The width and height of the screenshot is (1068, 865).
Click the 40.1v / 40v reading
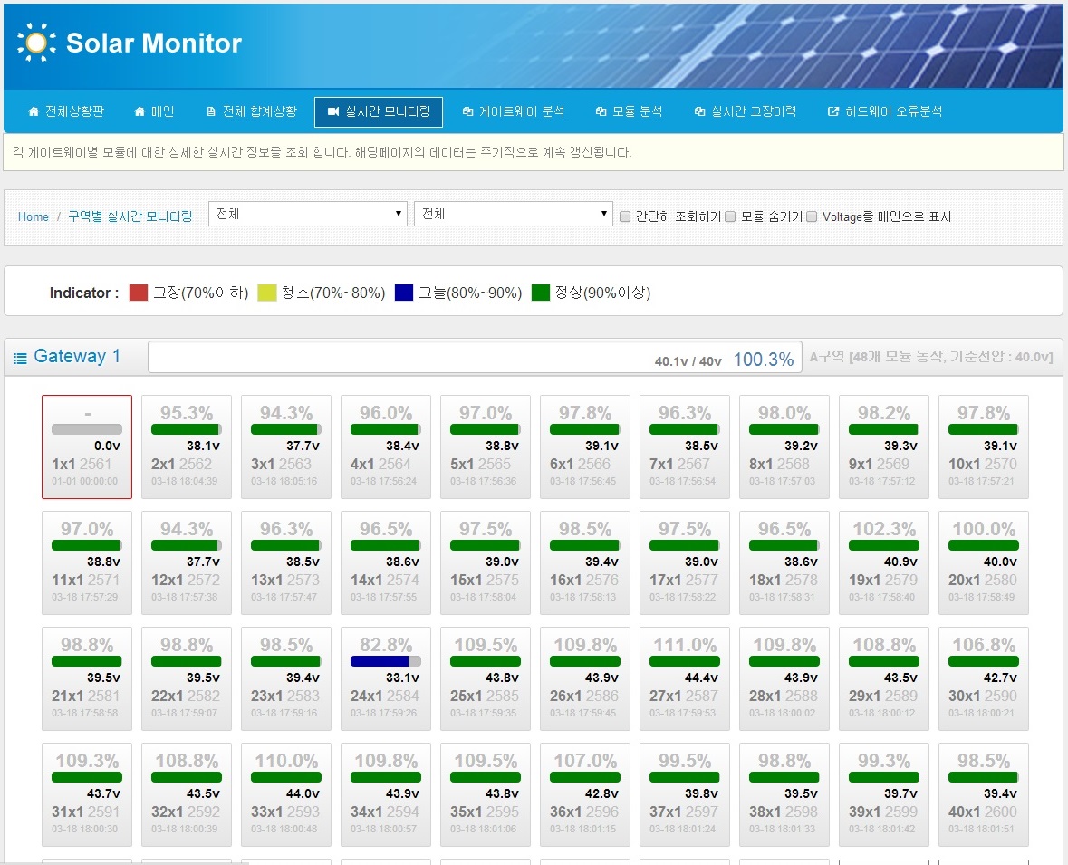click(x=688, y=361)
